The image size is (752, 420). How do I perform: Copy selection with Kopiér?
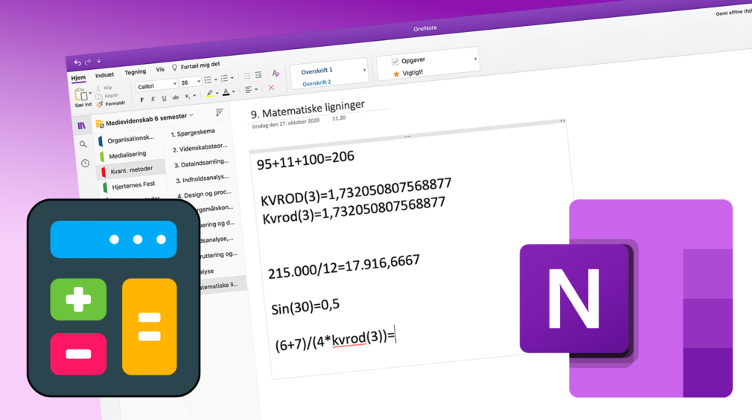[107, 96]
